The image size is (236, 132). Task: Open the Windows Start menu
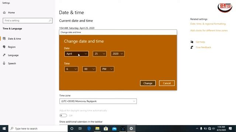pyautogui.click(x=4, y=129)
